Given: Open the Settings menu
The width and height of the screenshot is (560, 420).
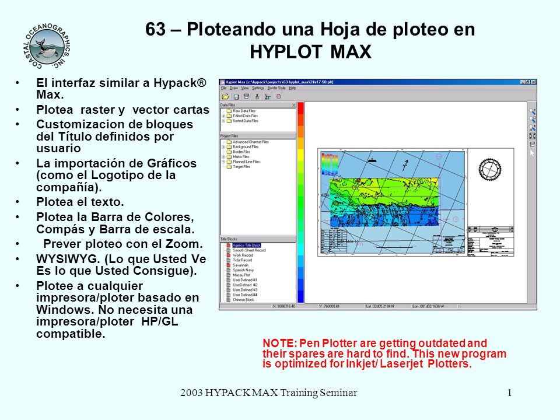Looking at the screenshot, I should click(x=258, y=88).
